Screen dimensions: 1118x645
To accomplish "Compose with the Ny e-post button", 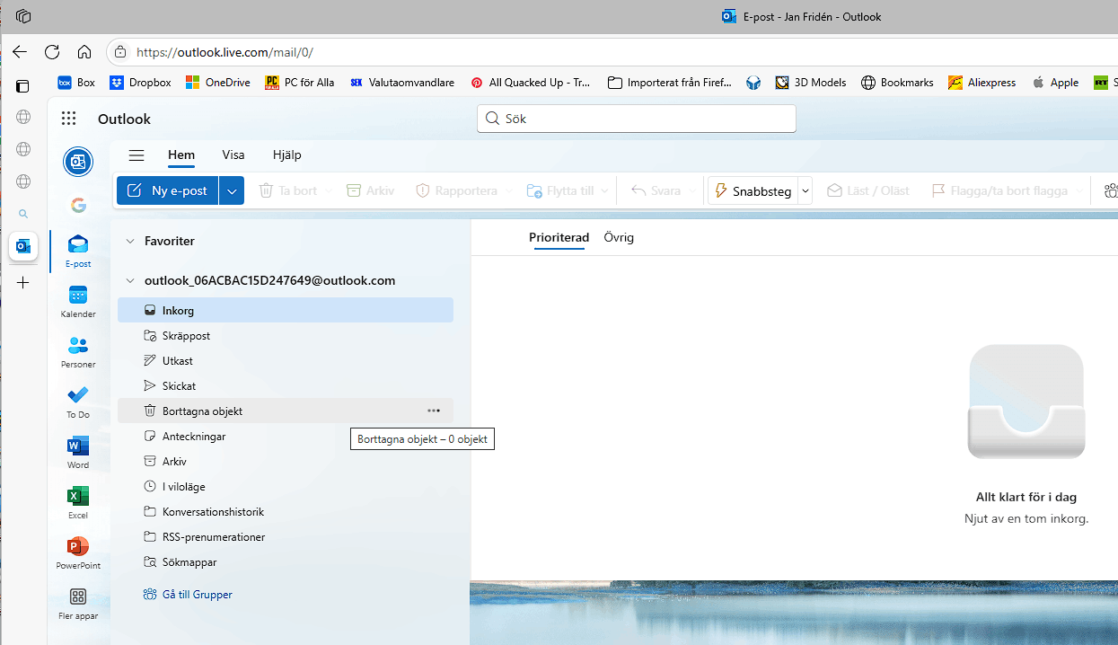I will pyautogui.click(x=168, y=190).
